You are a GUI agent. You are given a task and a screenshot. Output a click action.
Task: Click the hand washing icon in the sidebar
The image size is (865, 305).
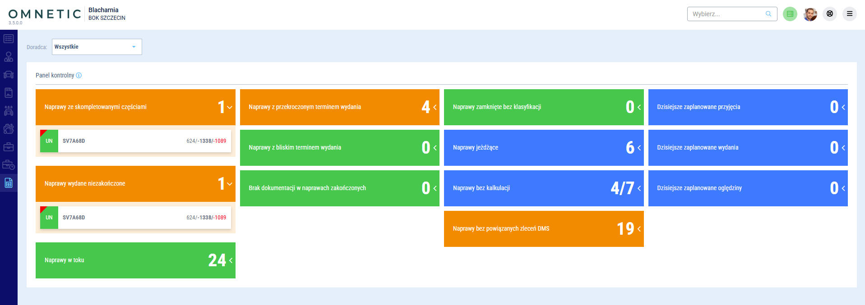[x=9, y=129]
